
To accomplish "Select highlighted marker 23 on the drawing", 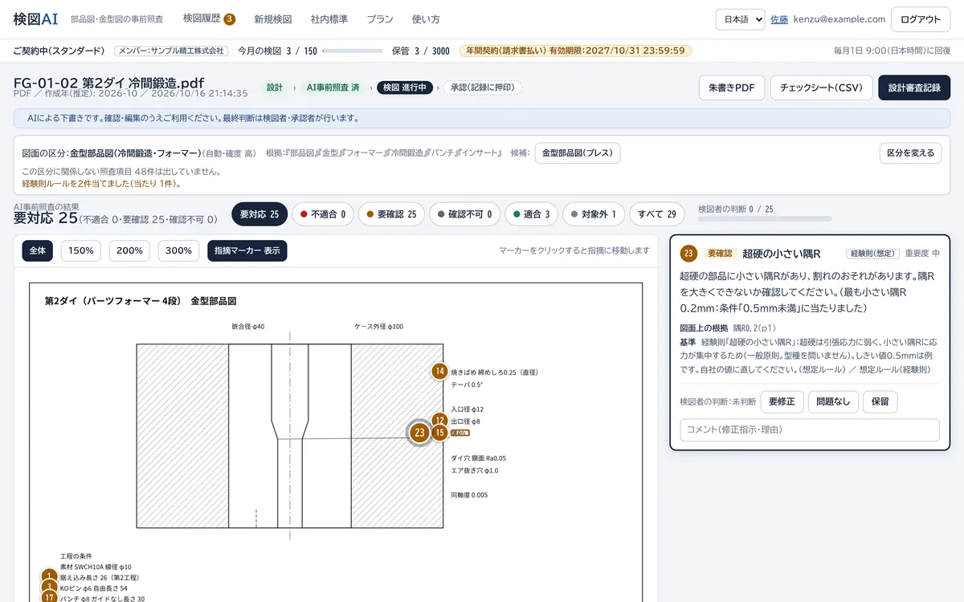I will pos(419,433).
